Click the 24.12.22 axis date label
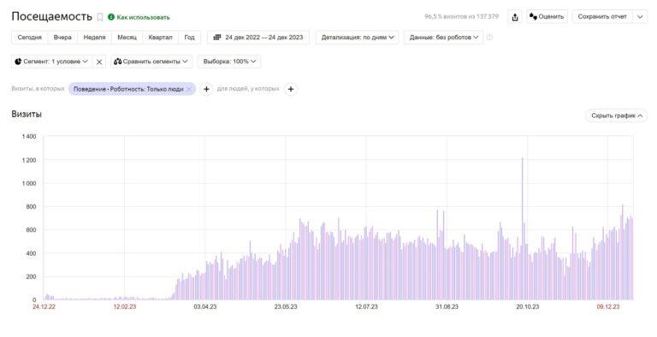Screen dimensions: 657x337 pyautogui.click(x=44, y=307)
